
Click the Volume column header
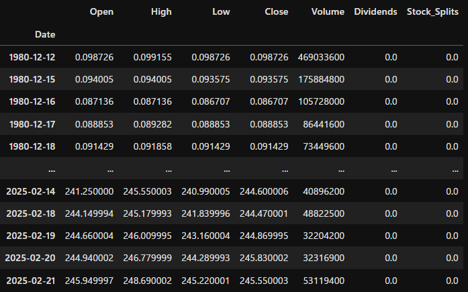click(328, 11)
